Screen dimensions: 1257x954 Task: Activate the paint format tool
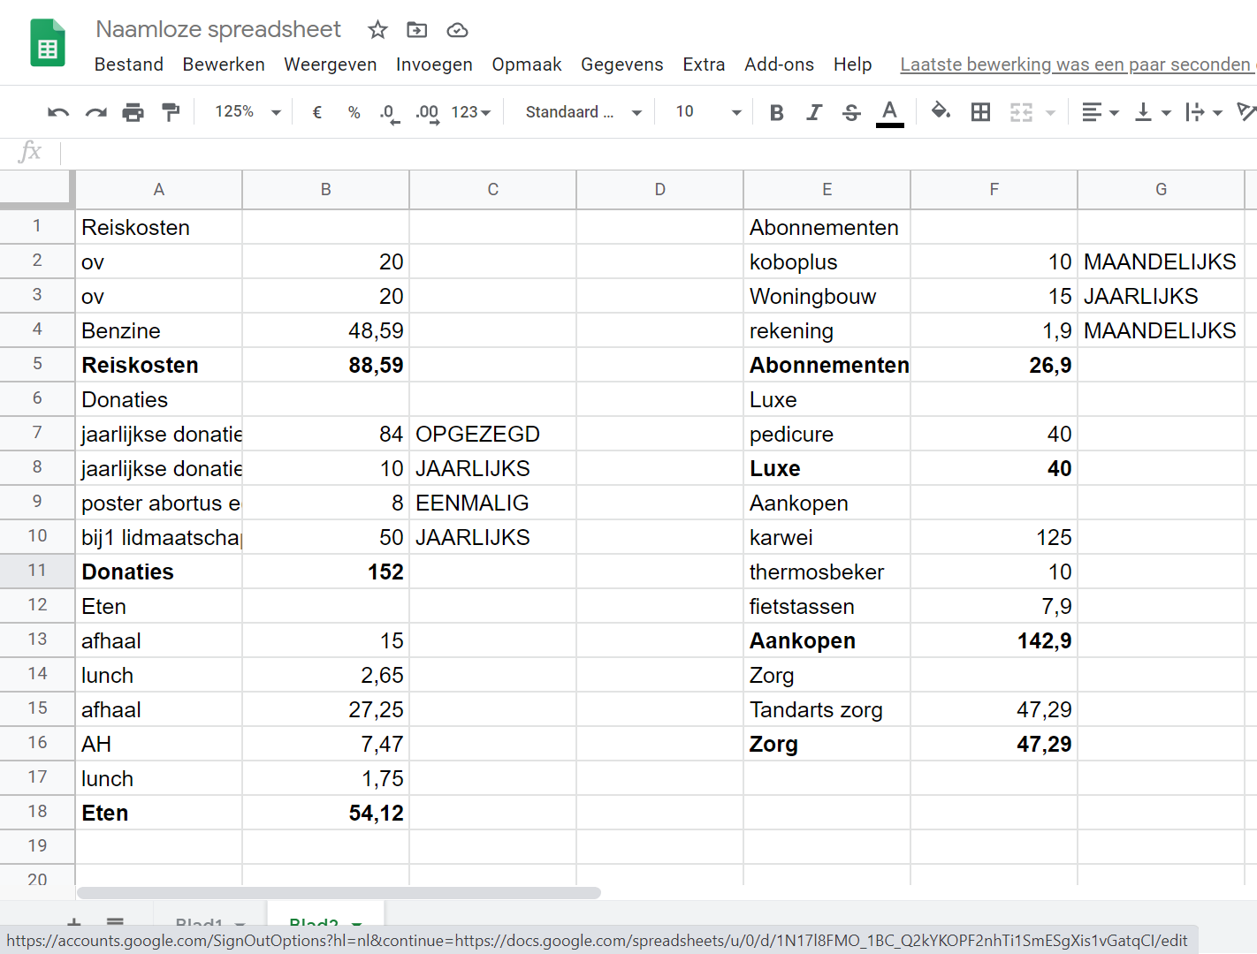click(171, 112)
